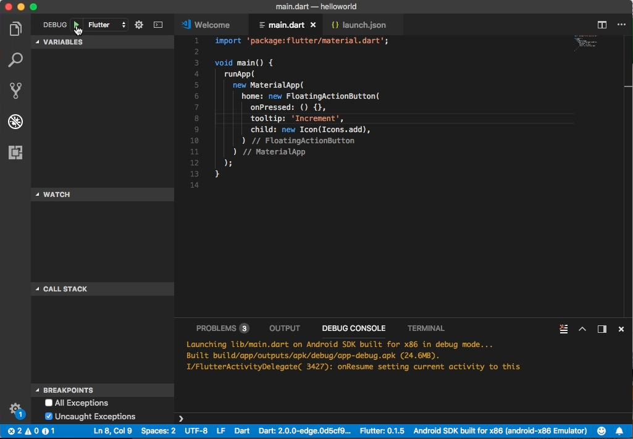Open the TERMINAL panel tab
633x439 pixels.
point(426,328)
